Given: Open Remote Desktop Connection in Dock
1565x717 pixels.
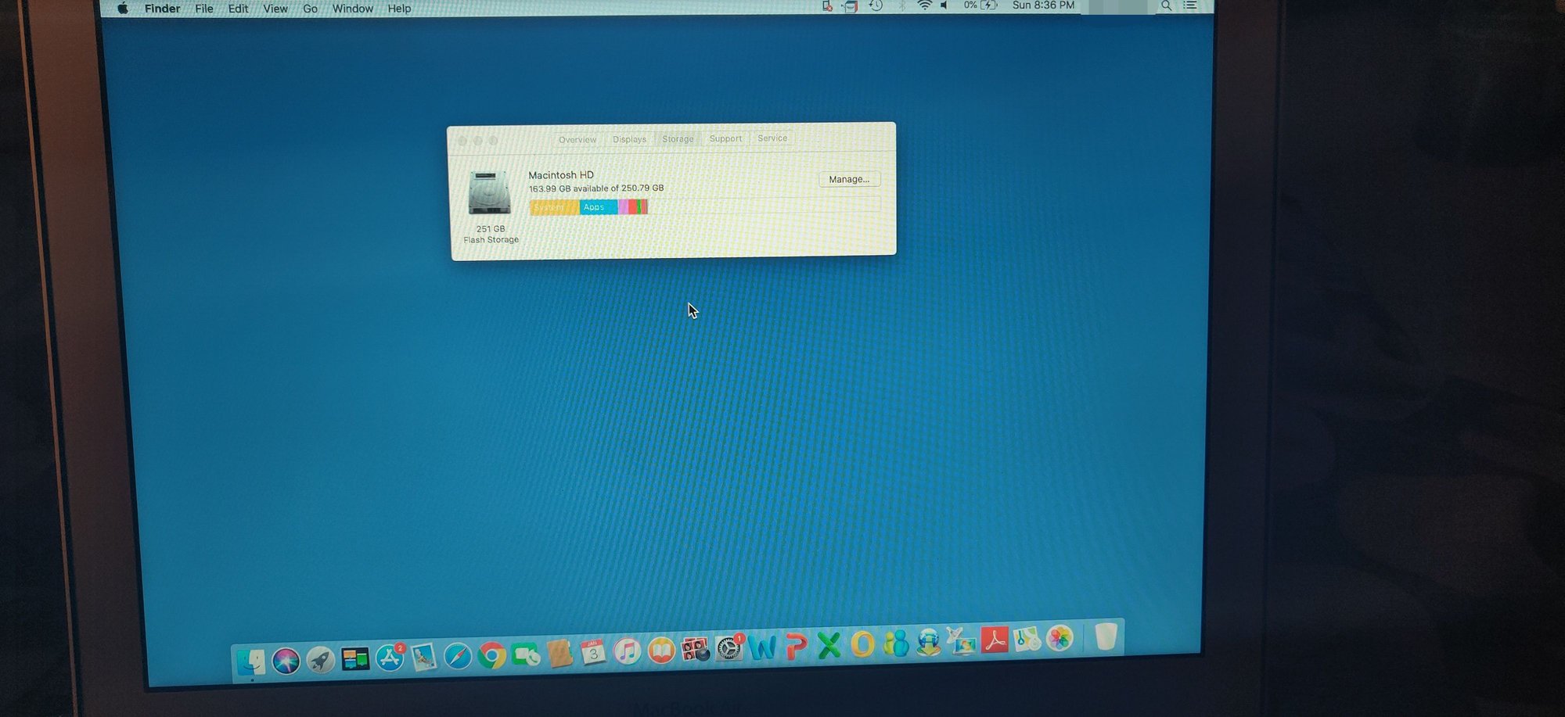Looking at the screenshot, I should click(x=962, y=641).
